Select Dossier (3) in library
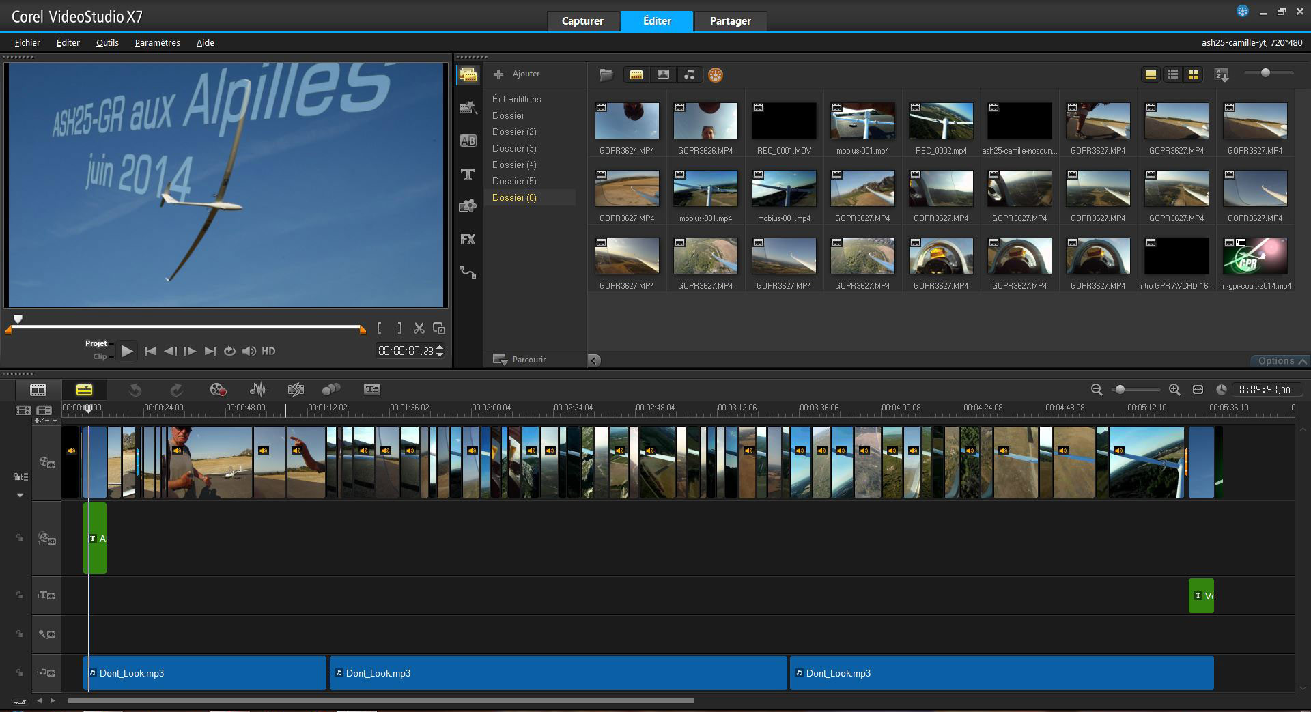The height and width of the screenshot is (712, 1311). tap(514, 148)
